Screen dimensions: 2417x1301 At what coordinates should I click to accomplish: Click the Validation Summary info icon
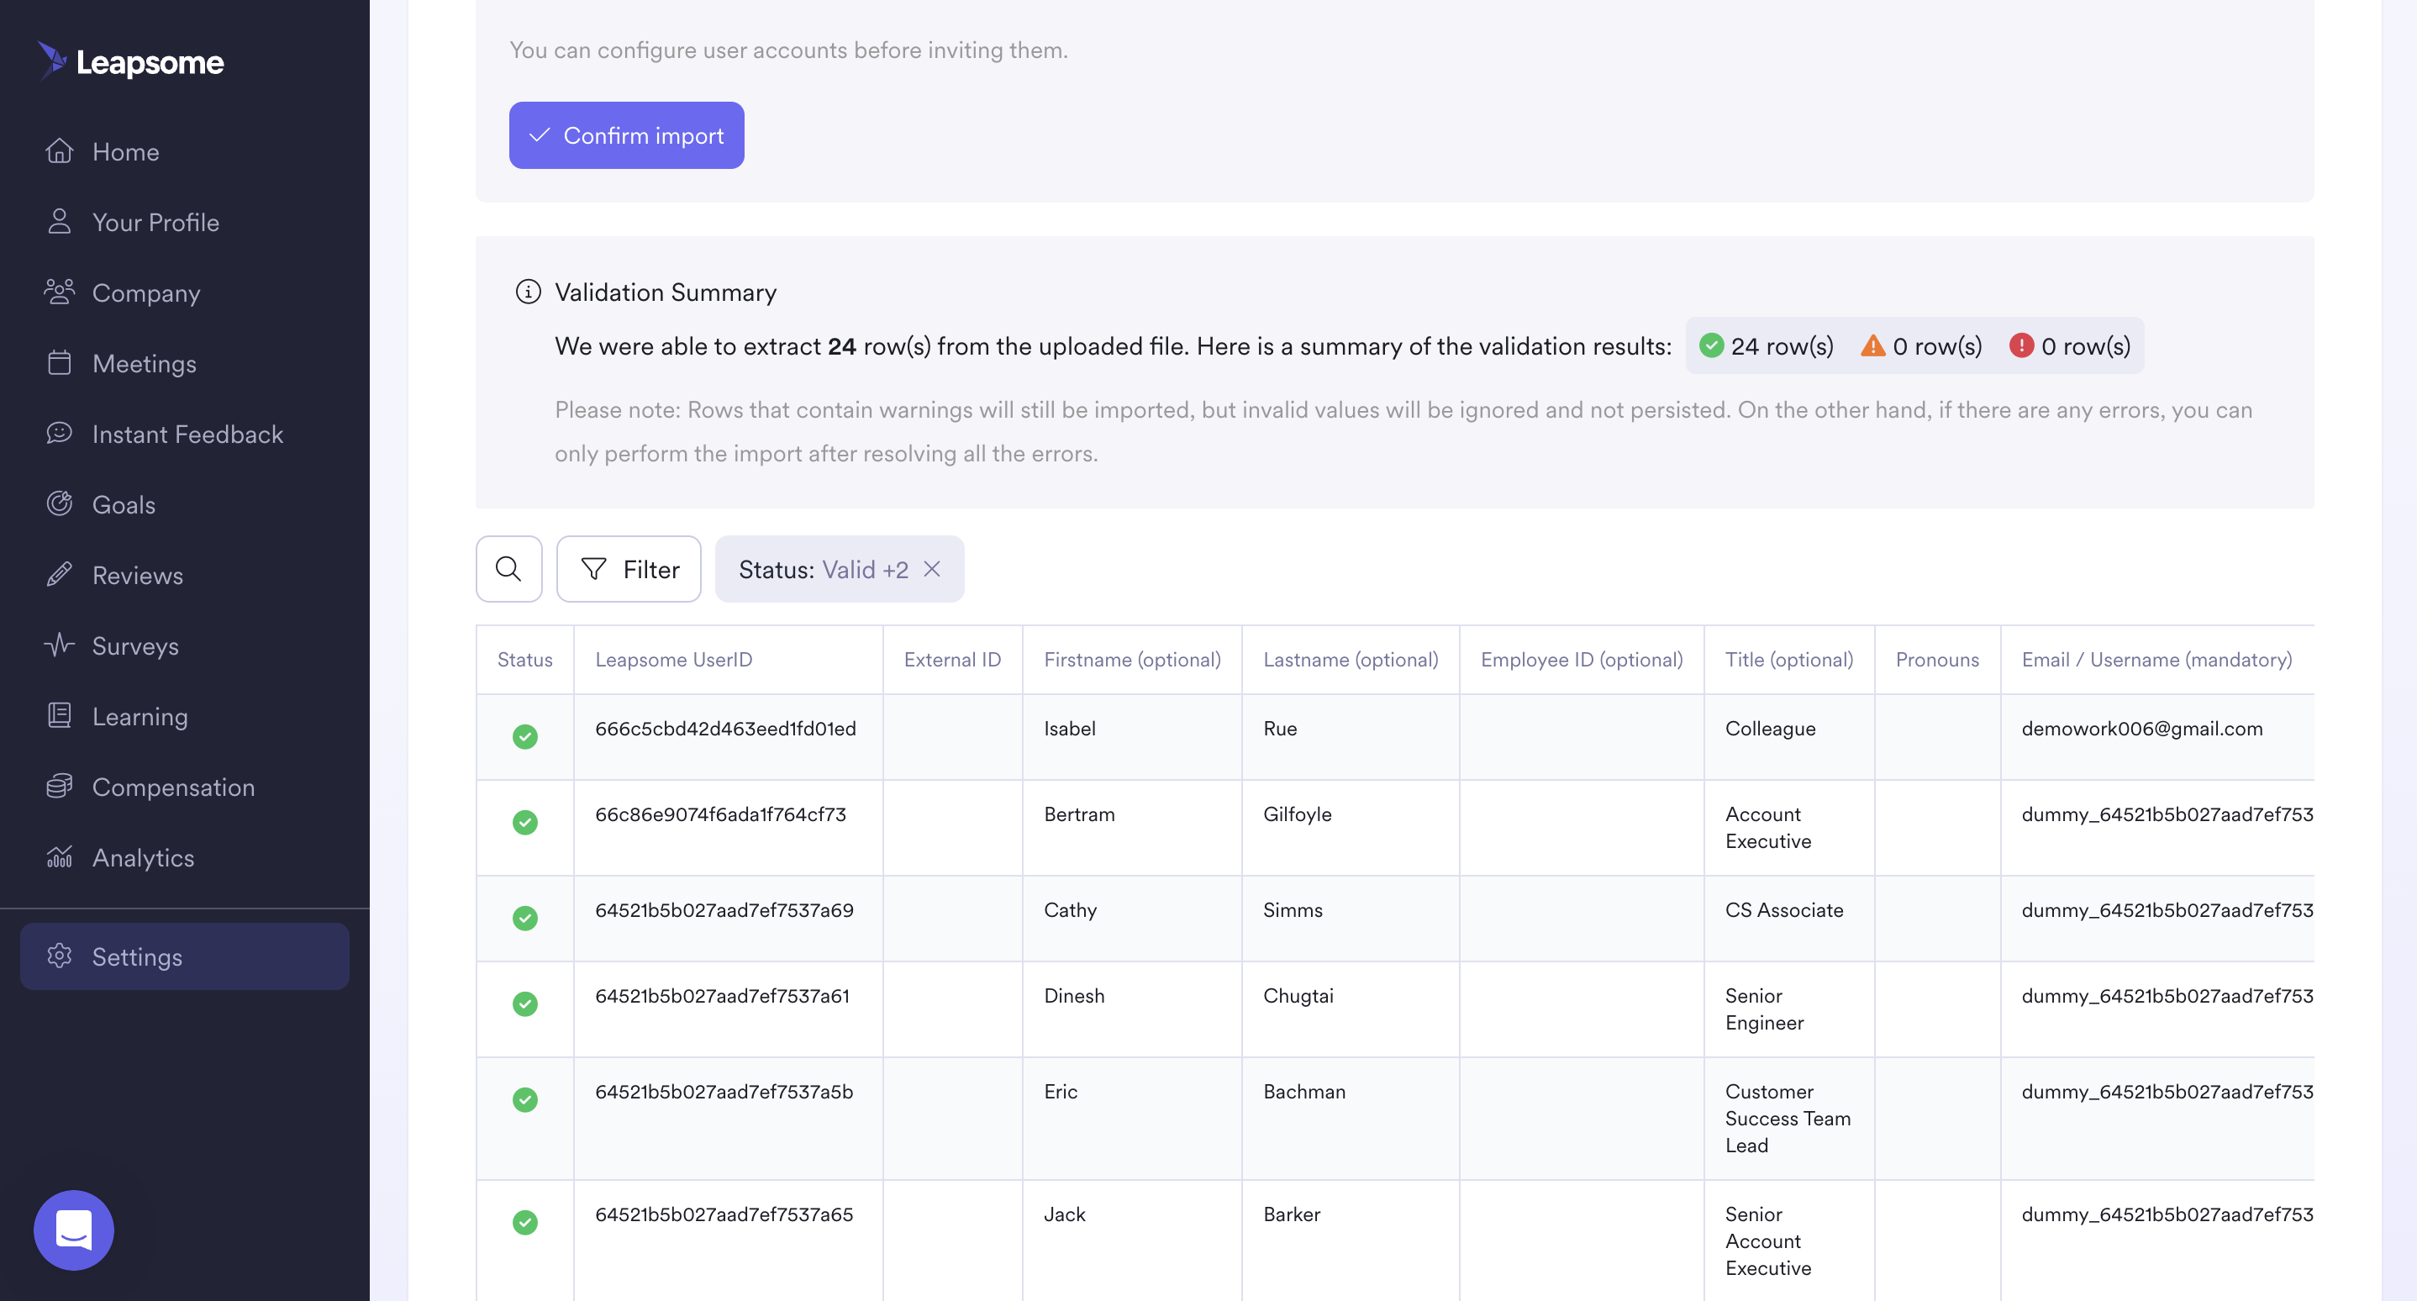tap(529, 292)
